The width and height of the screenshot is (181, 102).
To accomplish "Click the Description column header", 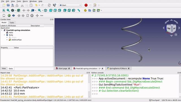I will (x=35, y=26).
